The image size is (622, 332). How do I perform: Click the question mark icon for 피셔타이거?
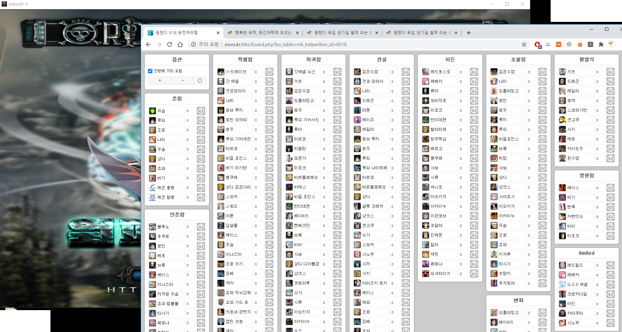click(x=474, y=274)
